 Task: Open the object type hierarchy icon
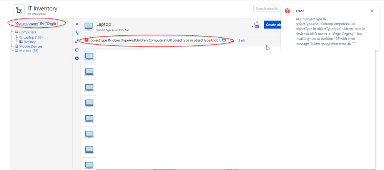pos(77,33)
